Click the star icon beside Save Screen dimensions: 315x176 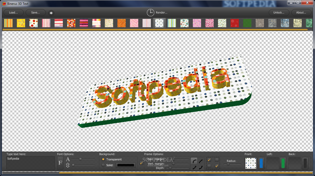tap(51, 13)
